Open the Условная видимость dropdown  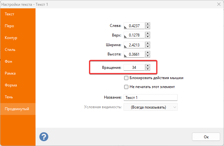[x=150, y=107]
